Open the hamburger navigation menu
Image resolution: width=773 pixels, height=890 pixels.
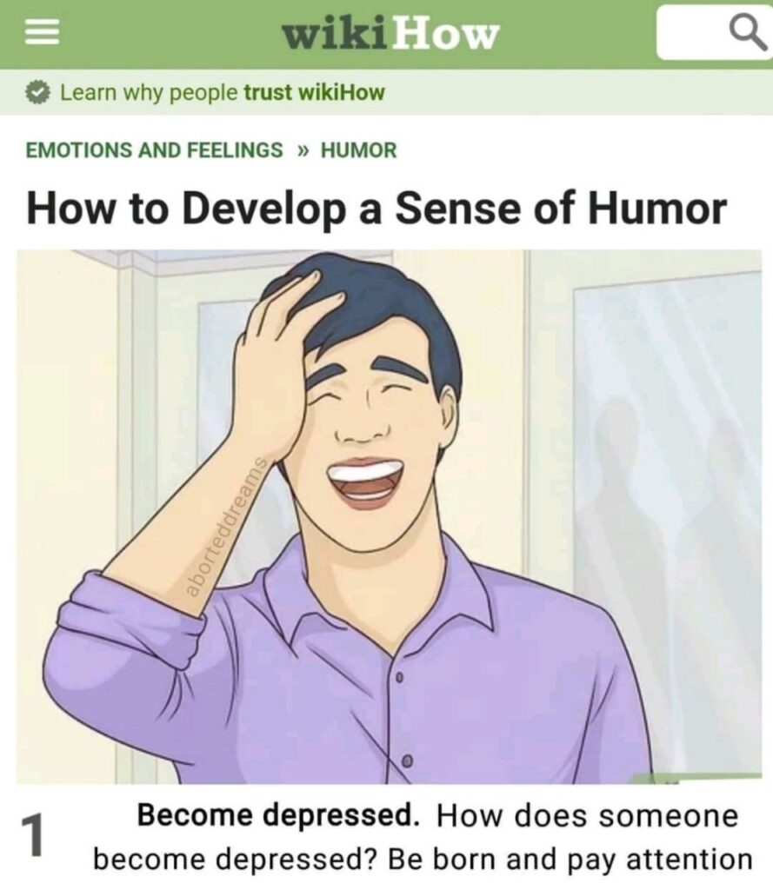pos(42,32)
